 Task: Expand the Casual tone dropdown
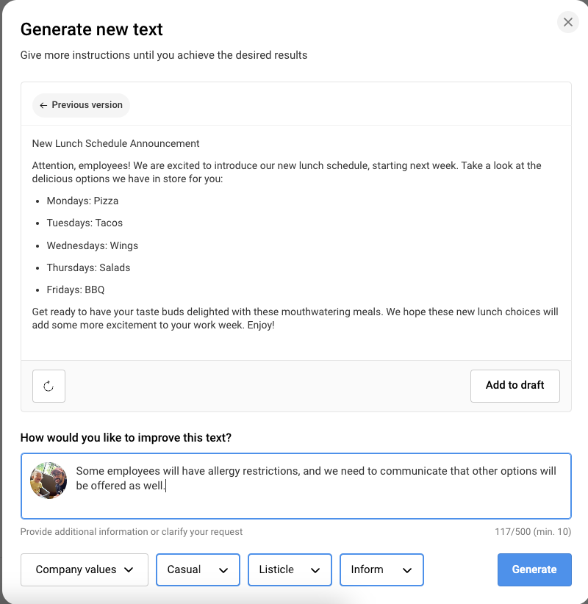coord(198,569)
